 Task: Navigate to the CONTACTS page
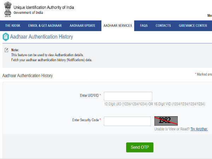pos(163,26)
